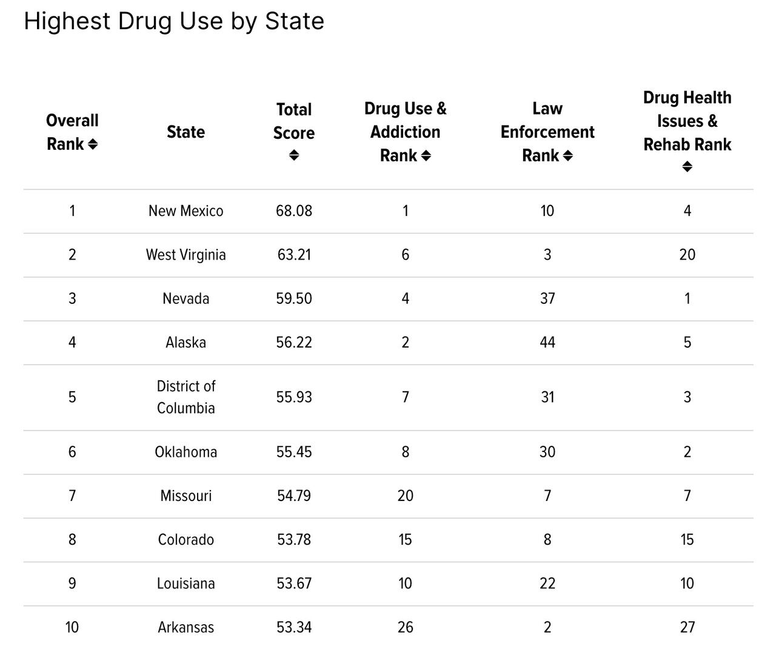Sort by Law Enforcement Rank arrows
This screenshot has width=776, height=646.
pyautogui.click(x=568, y=156)
